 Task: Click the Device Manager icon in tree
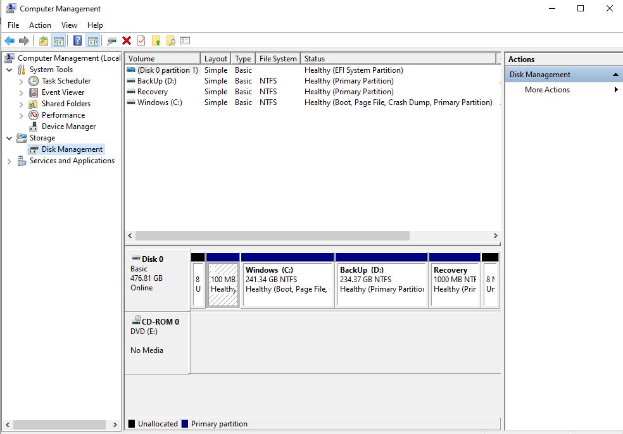[34, 127]
